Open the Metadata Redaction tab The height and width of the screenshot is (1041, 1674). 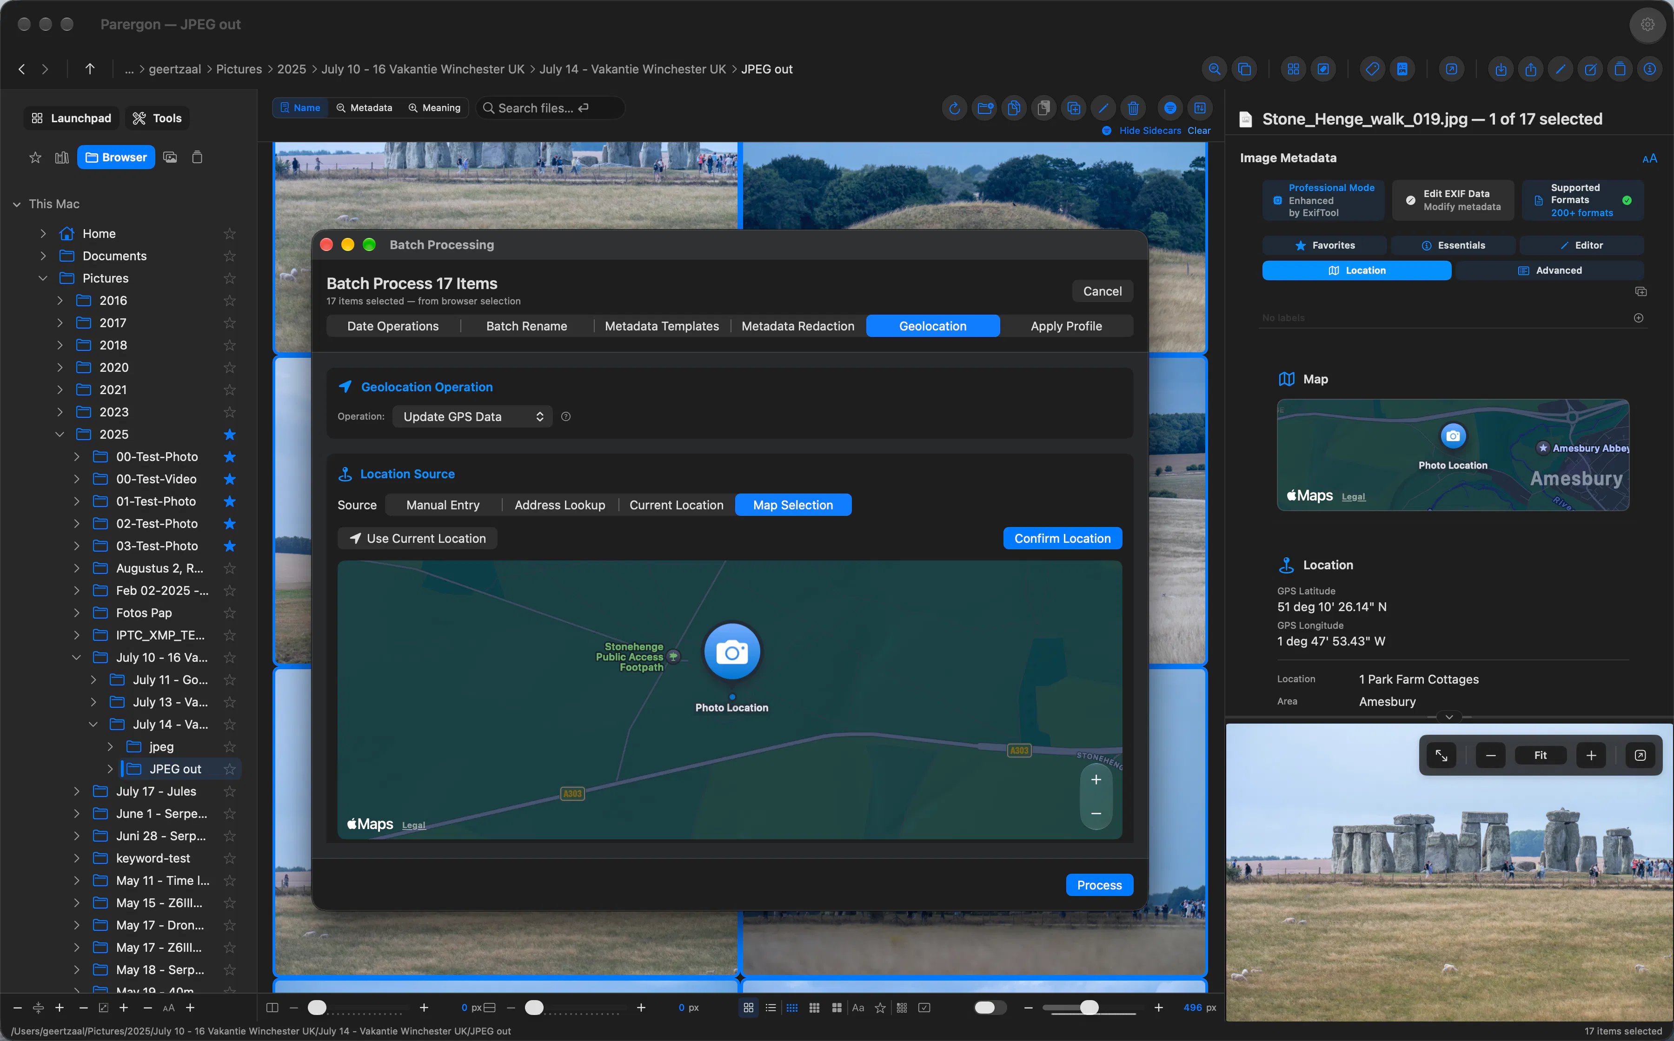click(x=798, y=326)
